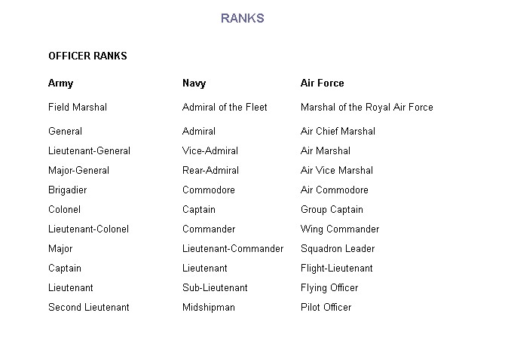Click the OFFICER RANKS heading
This screenshot has width=511, height=343.
(x=87, y=56)
